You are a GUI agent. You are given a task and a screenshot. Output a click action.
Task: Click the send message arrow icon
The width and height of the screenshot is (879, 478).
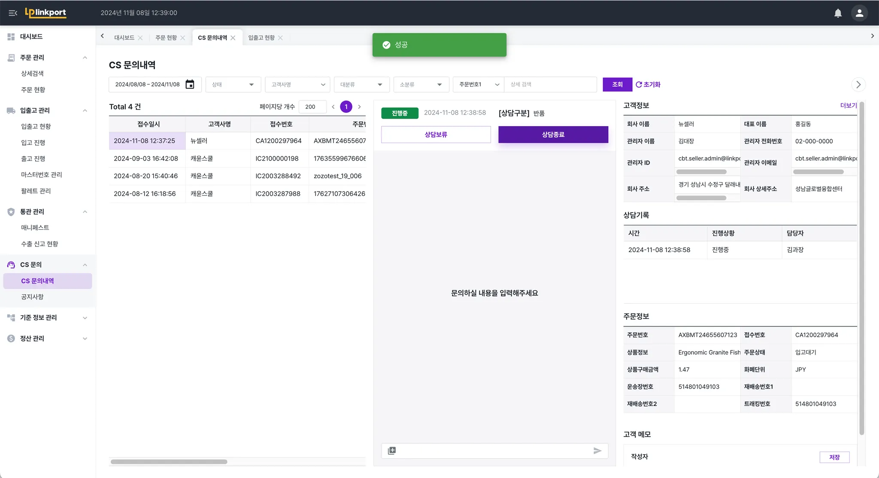tap(597, 451)
